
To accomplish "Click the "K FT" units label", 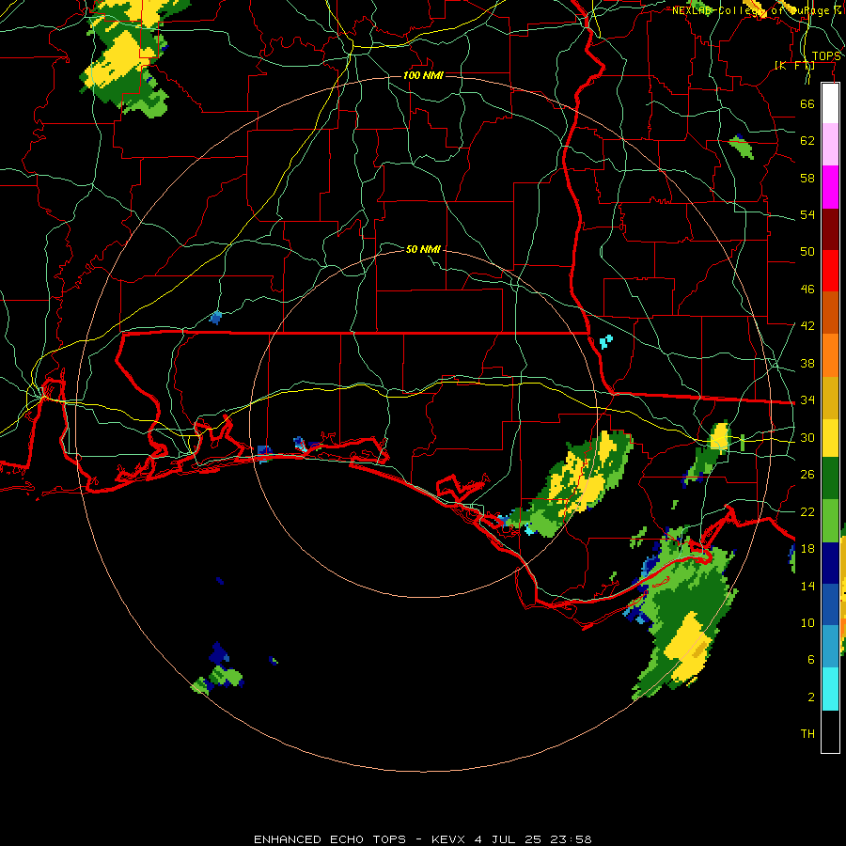I will [794, 65].
